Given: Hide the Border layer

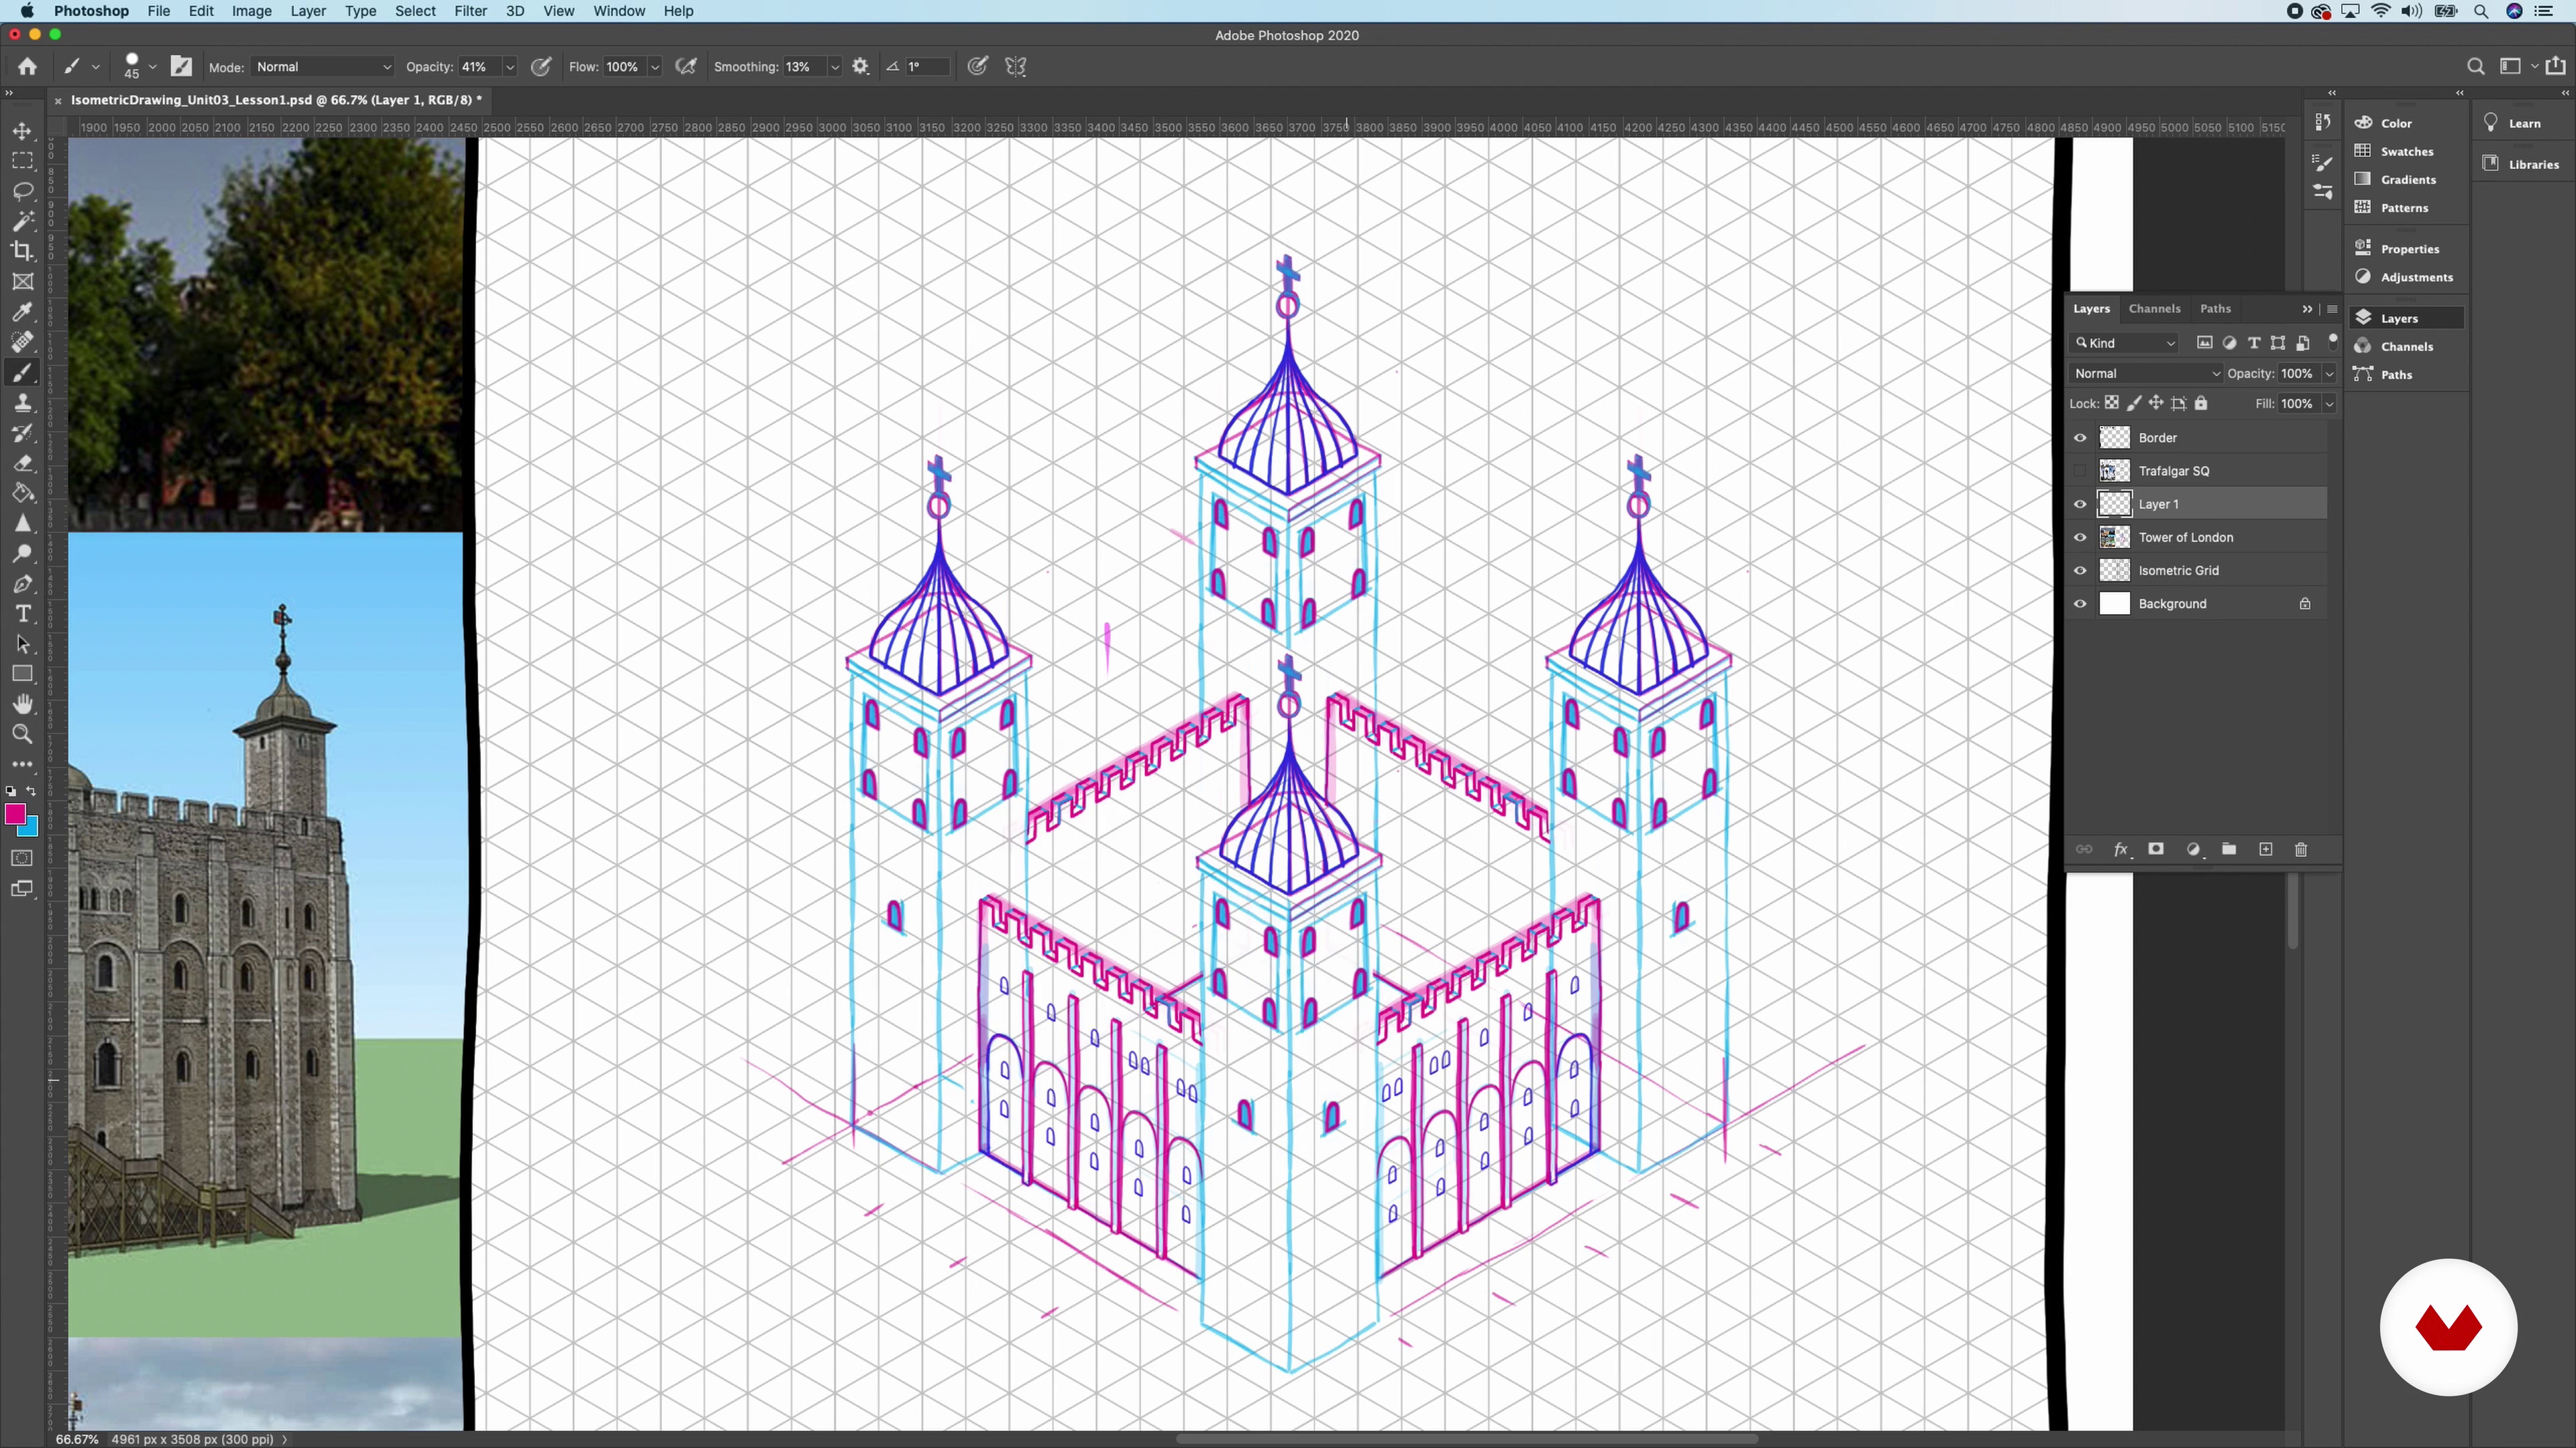Looking at the screenshot, I should (2080, 438).
